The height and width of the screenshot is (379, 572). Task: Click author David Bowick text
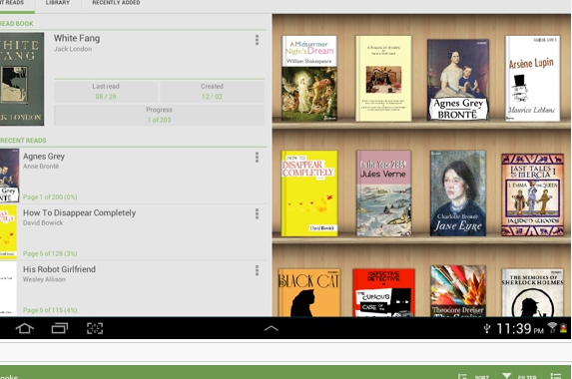[43, 222]
